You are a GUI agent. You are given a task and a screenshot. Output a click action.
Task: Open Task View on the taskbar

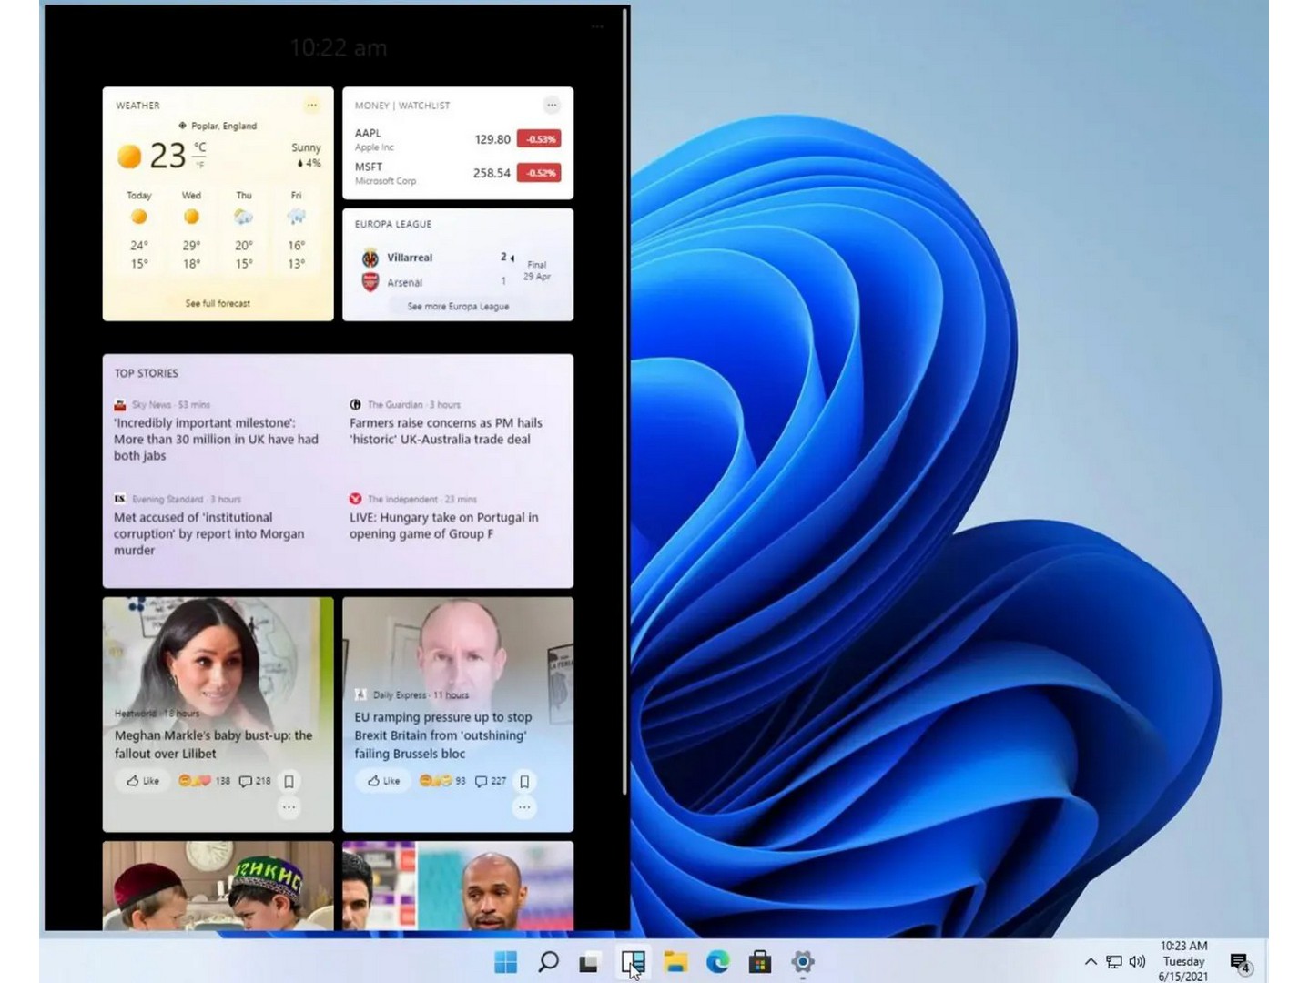(x=590, y=962)
